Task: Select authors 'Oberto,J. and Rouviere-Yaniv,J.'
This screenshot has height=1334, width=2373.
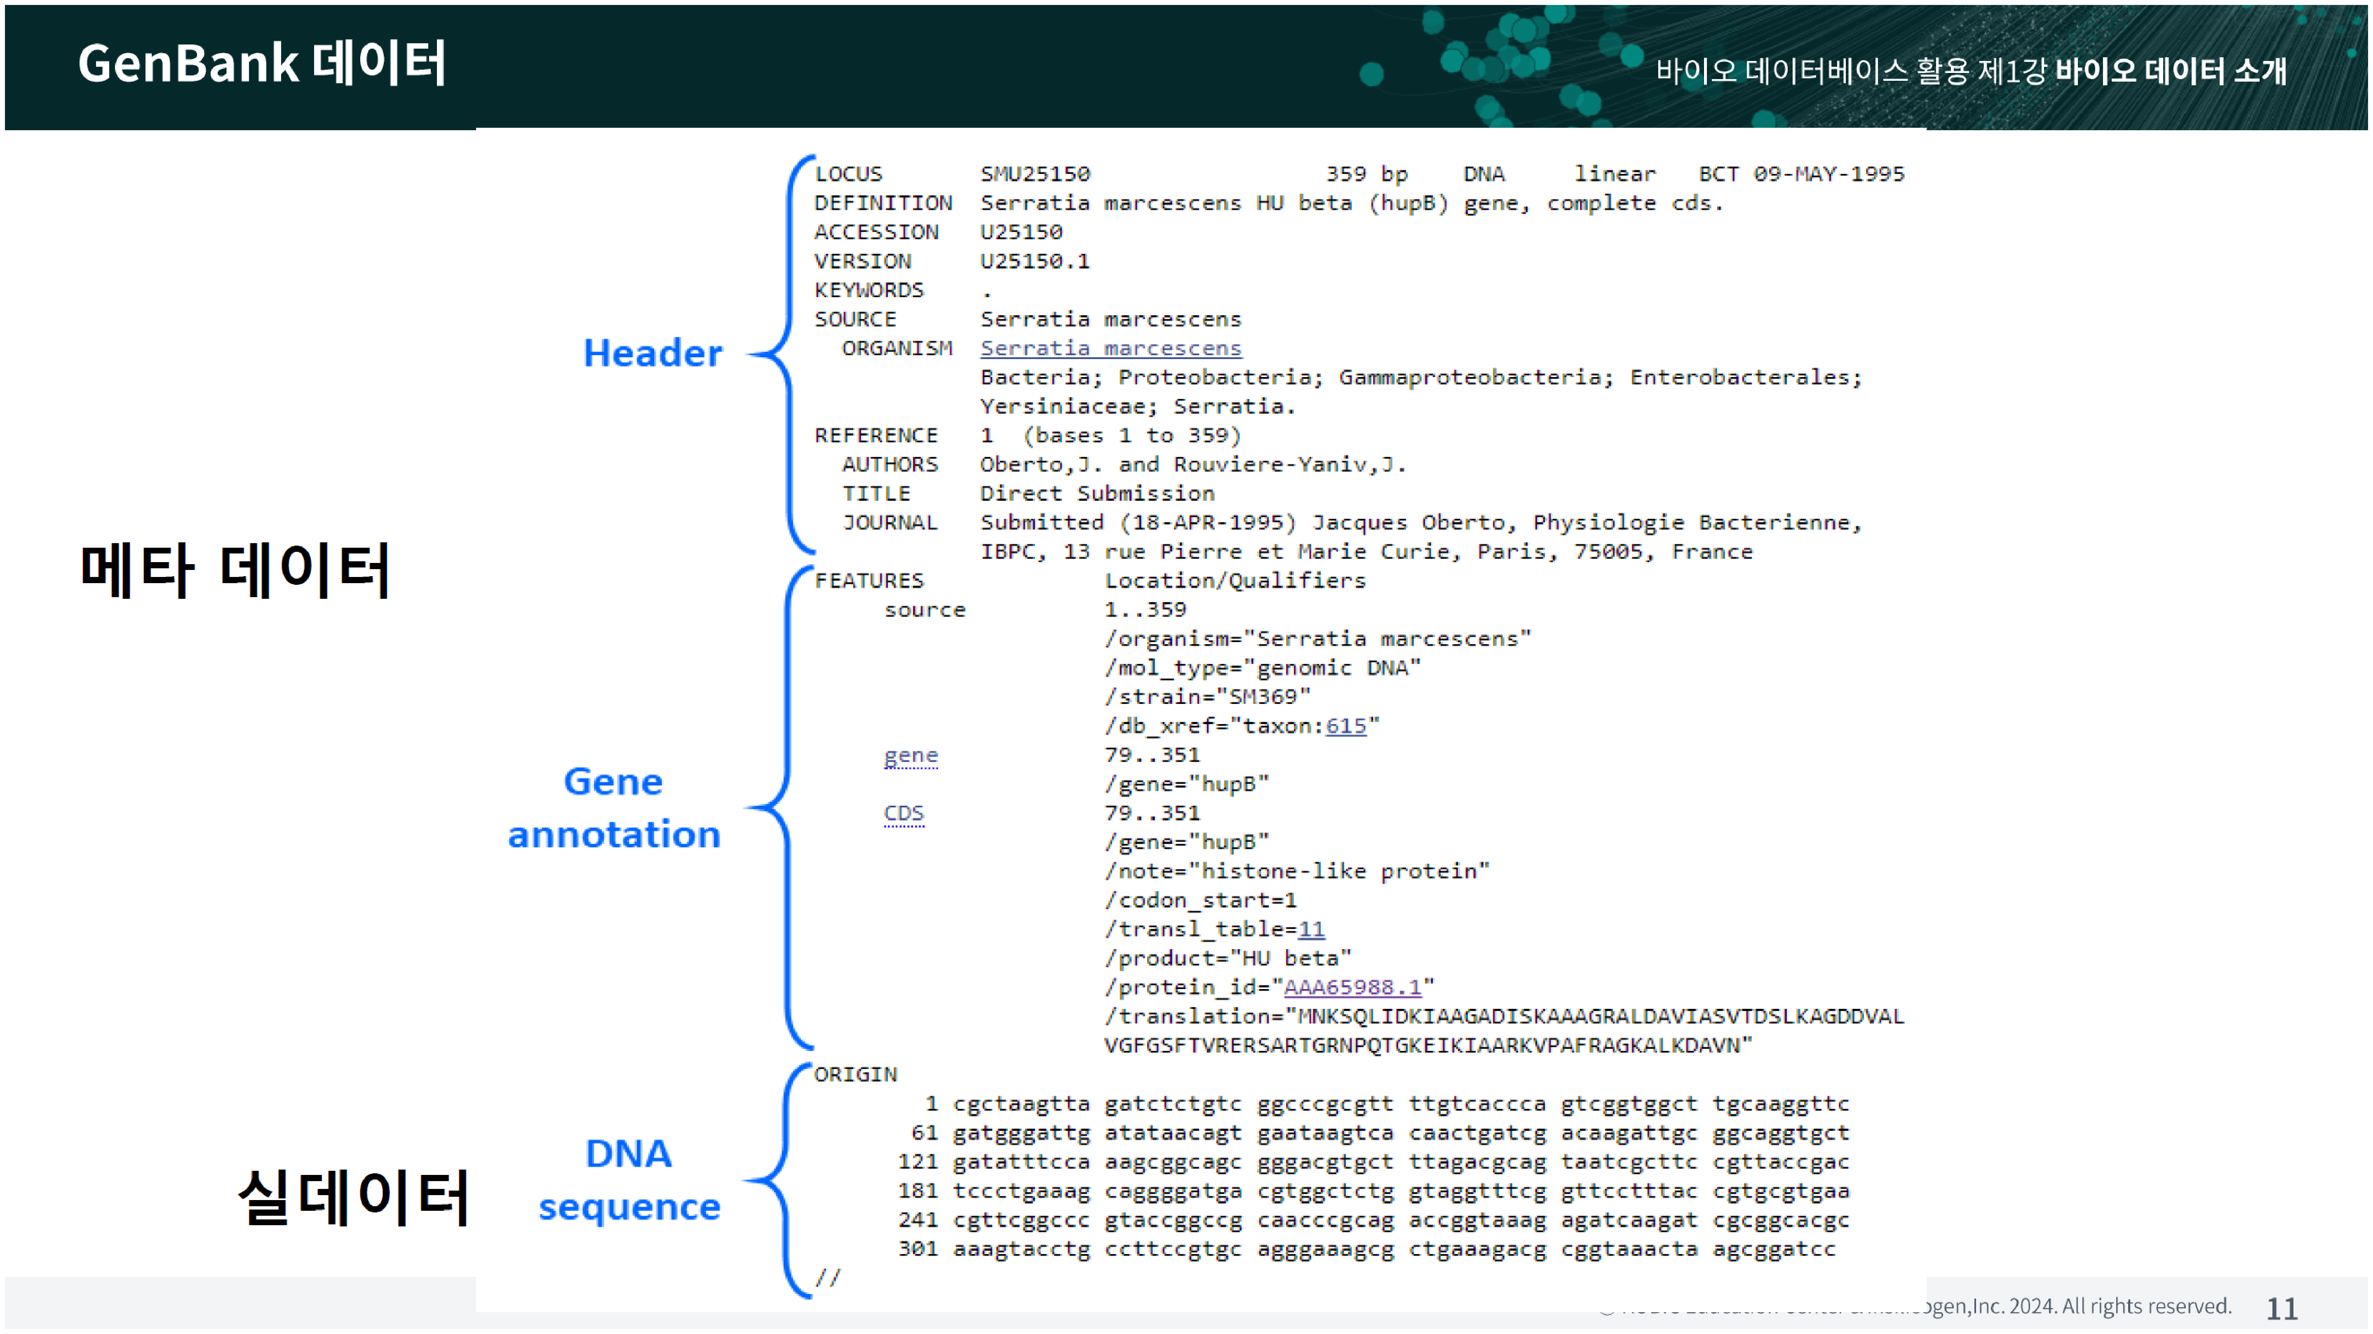Action: point(1193,464)
